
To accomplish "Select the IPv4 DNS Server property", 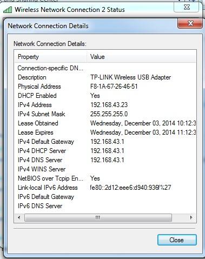I will [40, 160].
